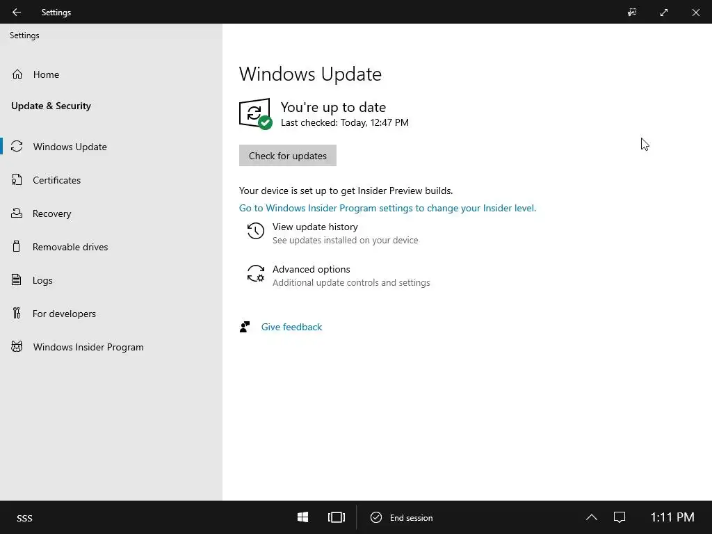712x534 pixels.
Task: Click the Give feedback person icon
Action: click(245, 327)
